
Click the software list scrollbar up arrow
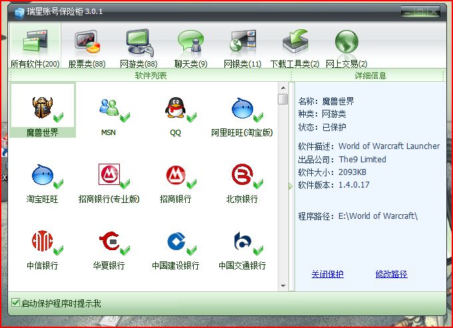pos(283,88)
